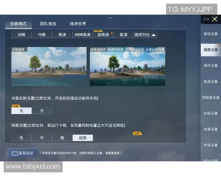Click the reset hint text beside 重置画面
This screenshot has height=176, width=221.
click(81, 153)
